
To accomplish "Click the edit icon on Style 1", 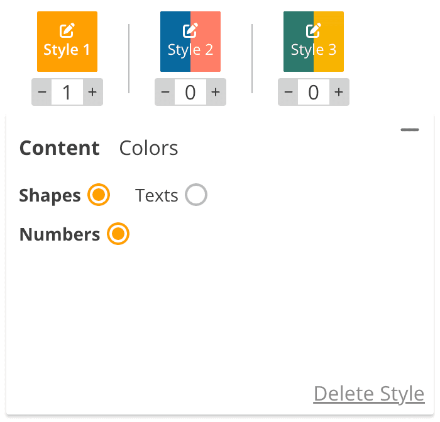I will click(67, 30).
